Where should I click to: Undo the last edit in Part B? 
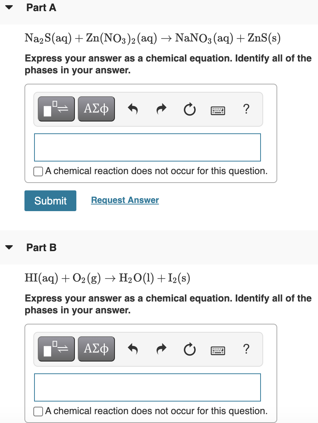(133, 349)
